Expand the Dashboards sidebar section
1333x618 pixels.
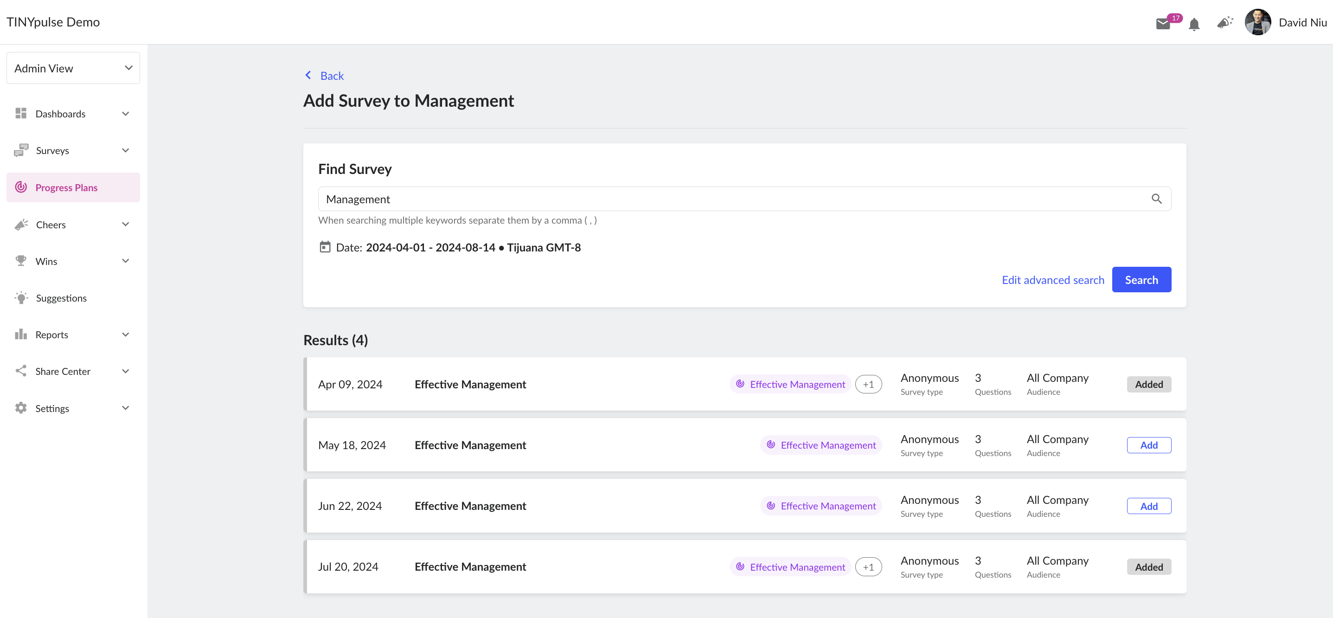point(73,114)
